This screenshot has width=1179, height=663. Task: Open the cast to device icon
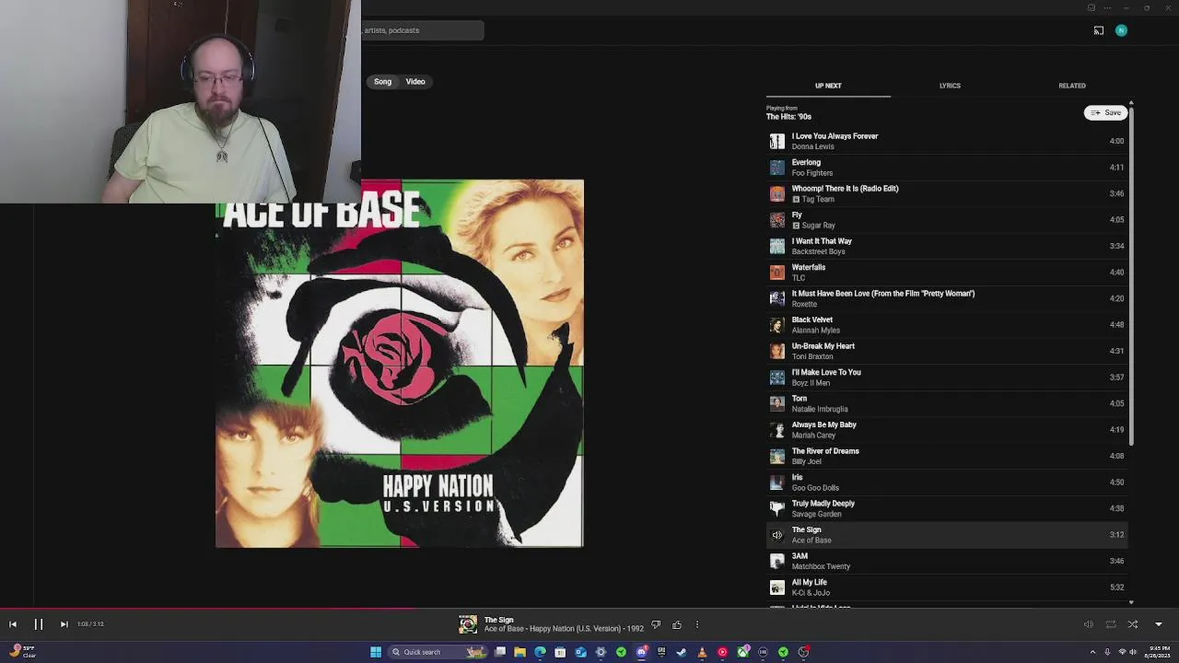1099,30
